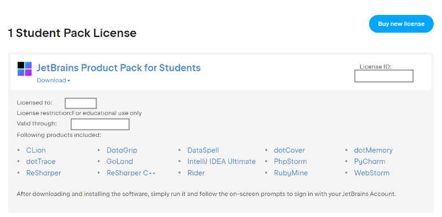This screenshot has height=217, width=442.
Task: Select the 'After downloading and installing' instruction text
Action: pos(206,194)
